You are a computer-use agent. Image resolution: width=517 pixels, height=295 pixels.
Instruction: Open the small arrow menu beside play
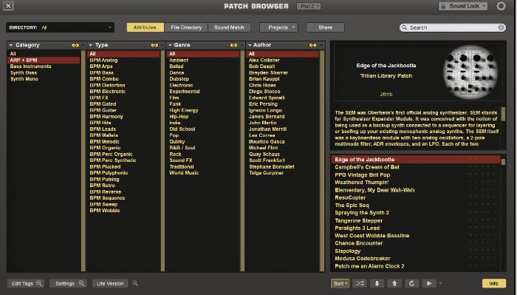[x=440, y=283]
